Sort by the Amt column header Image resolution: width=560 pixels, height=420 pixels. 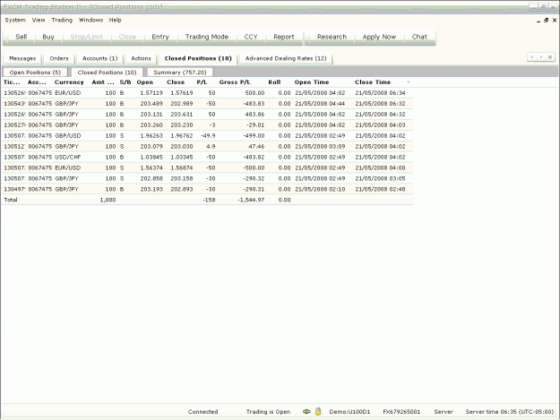(x=103, y=82)
